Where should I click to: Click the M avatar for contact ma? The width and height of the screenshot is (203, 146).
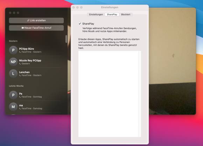point(13,107)
